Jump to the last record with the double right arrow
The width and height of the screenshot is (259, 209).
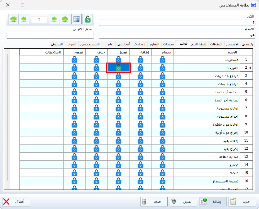[65, 19]
